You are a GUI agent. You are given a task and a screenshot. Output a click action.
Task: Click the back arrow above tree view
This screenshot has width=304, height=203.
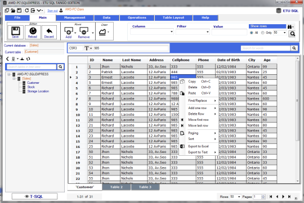coord(7,58)
